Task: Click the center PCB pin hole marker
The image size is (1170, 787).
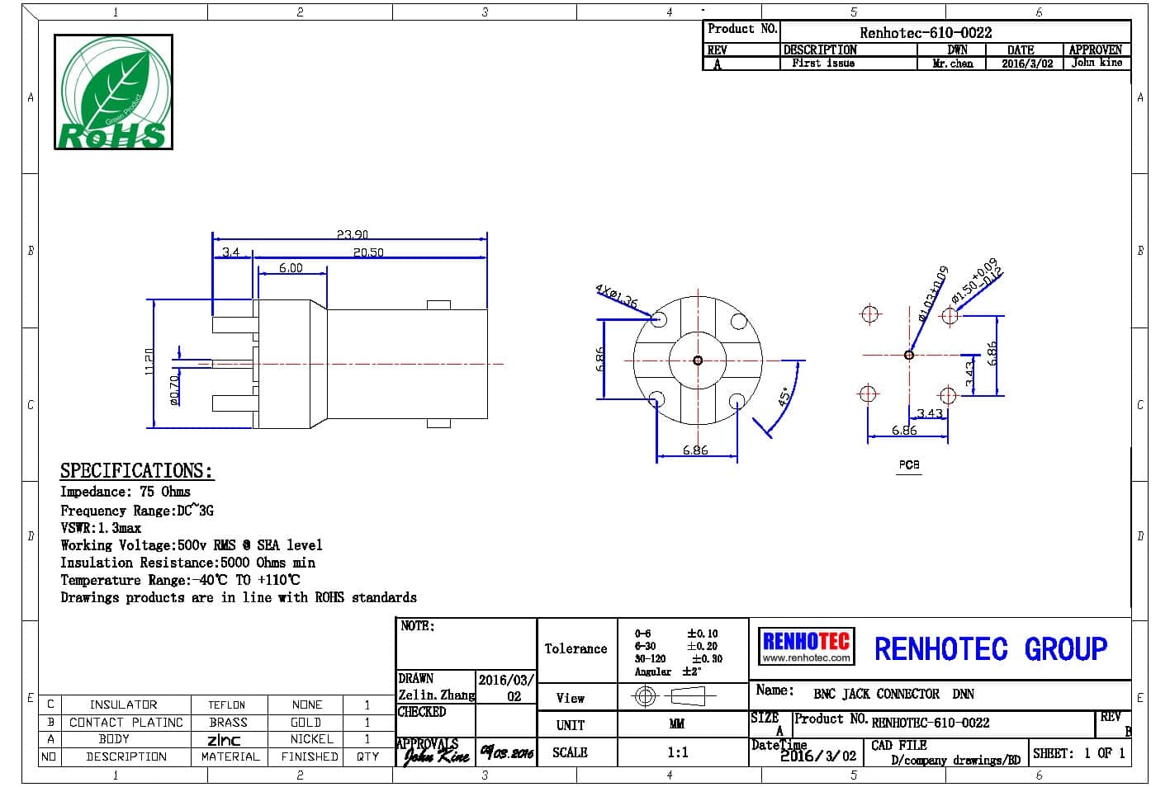Action: coord(909,355)
